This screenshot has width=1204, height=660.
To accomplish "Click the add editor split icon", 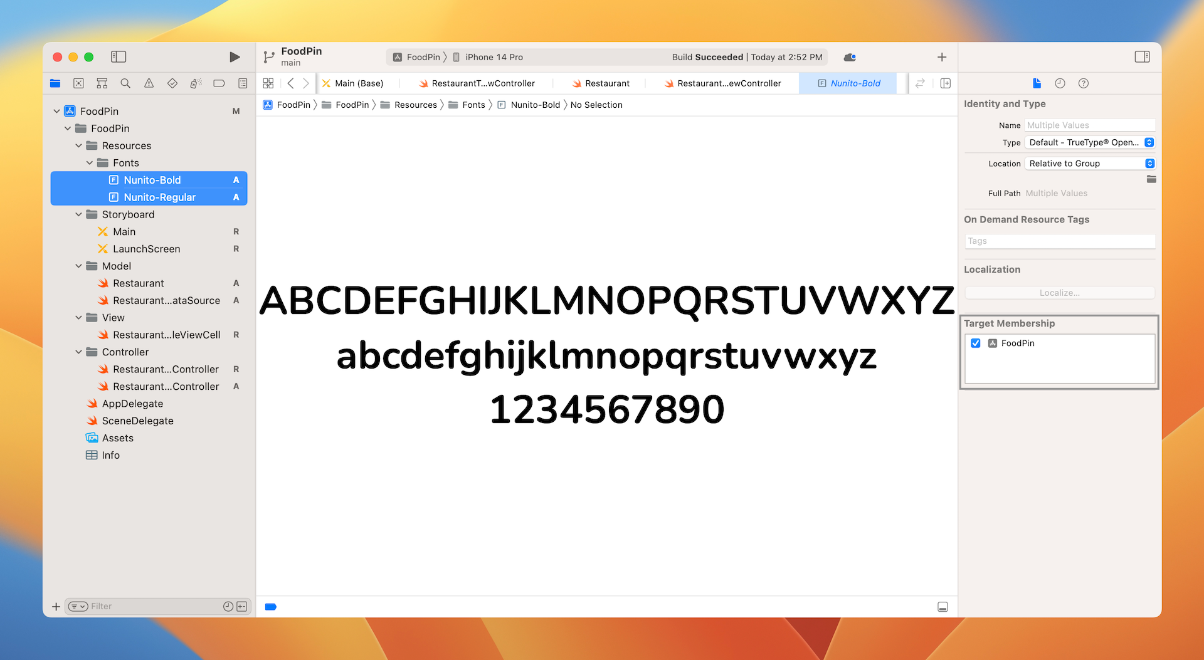I will [x=946, y=83].
